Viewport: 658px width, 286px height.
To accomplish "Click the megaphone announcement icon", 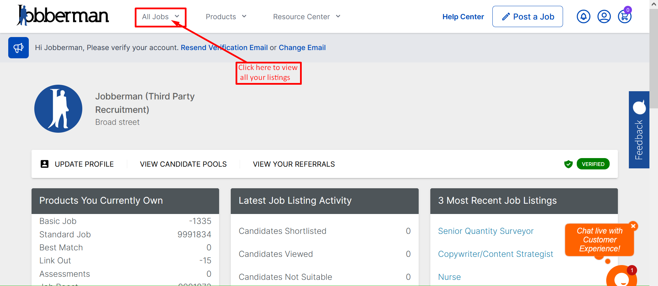I will tap(19, 48).
